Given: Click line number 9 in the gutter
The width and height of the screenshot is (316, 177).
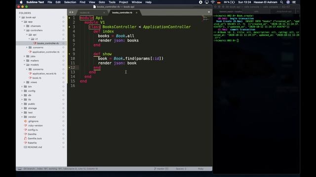Looking at the screenshot, I should (74, 54).
